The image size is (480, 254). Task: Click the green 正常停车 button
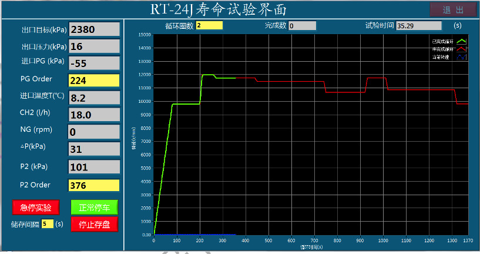click(x=95, y=208)
